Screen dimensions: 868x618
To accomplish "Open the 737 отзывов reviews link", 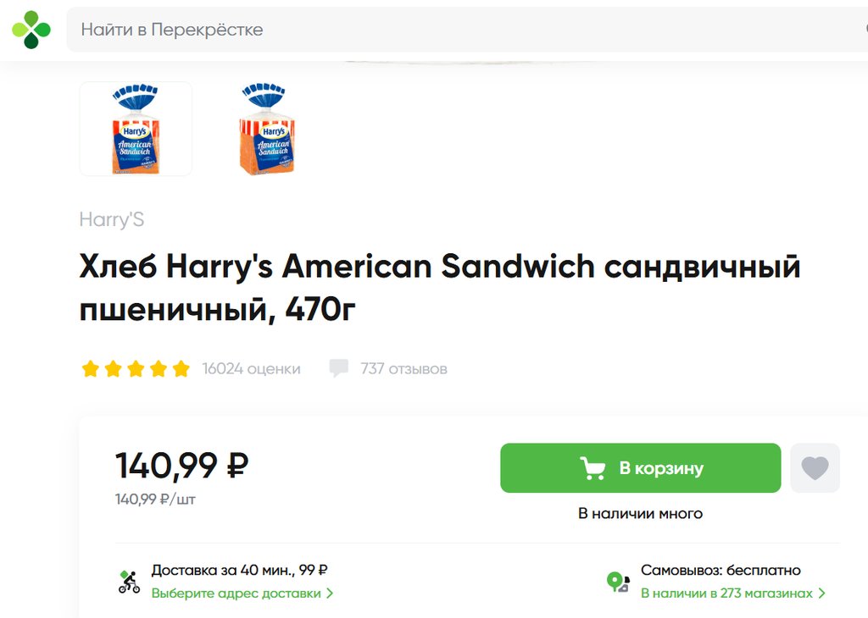I will (x=403, y=369).
